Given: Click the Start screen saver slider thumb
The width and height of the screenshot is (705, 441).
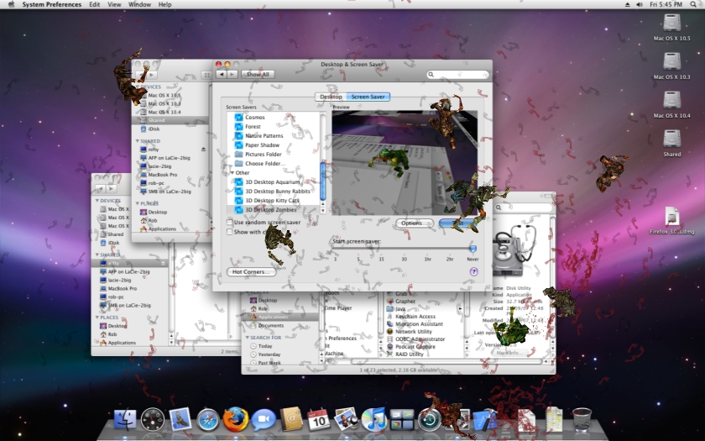Looking at the screenshot, I should click(473, 249).
